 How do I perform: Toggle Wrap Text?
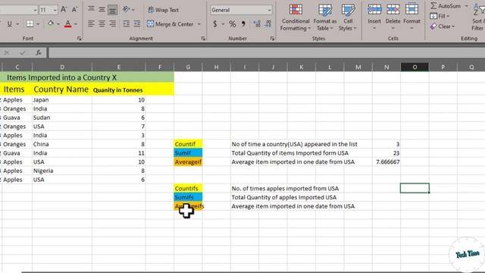pos(163,10)
